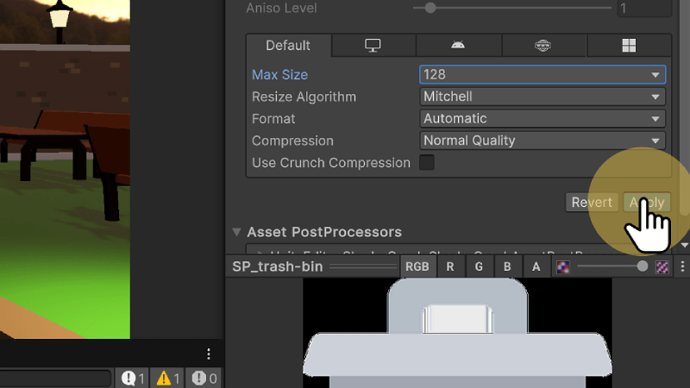Open the Max Size dropdown showing 128
690x388 pixels.
[543, 75]
